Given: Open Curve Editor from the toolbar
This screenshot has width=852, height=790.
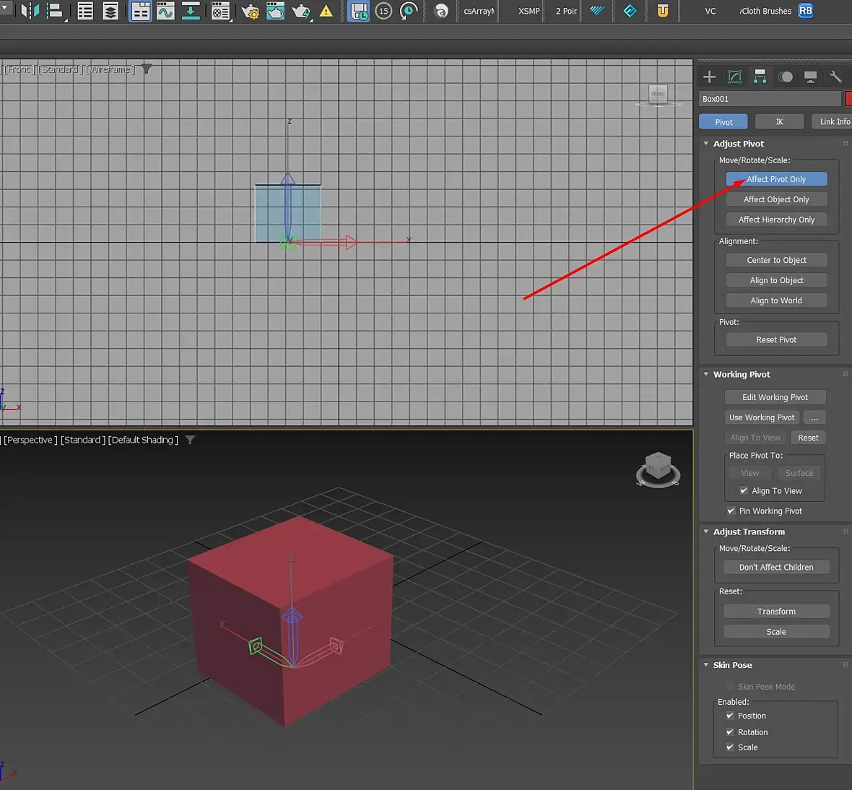Looking at the screenshot, I should pyautogui.click(x=165, y=12).
